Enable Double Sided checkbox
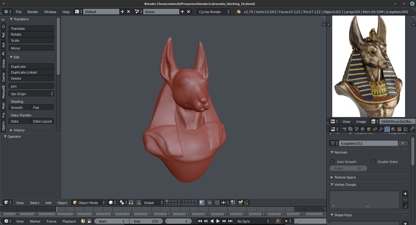 (x=373, y=161)
